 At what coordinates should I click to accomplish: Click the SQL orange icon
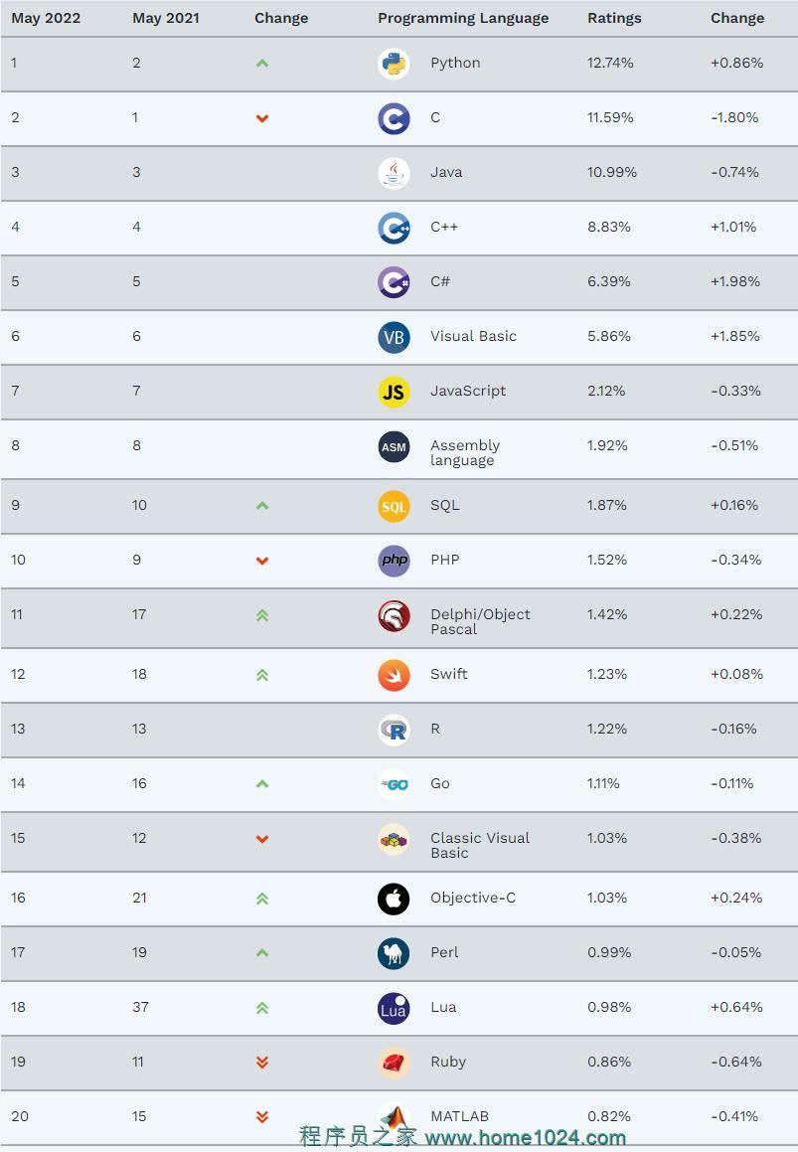click(x=394, y=506)
